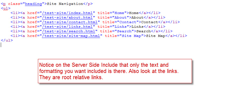Click anchor text Site Map before its </a>
The height and width of the screenshot is (98, 228).
(156, 36)
